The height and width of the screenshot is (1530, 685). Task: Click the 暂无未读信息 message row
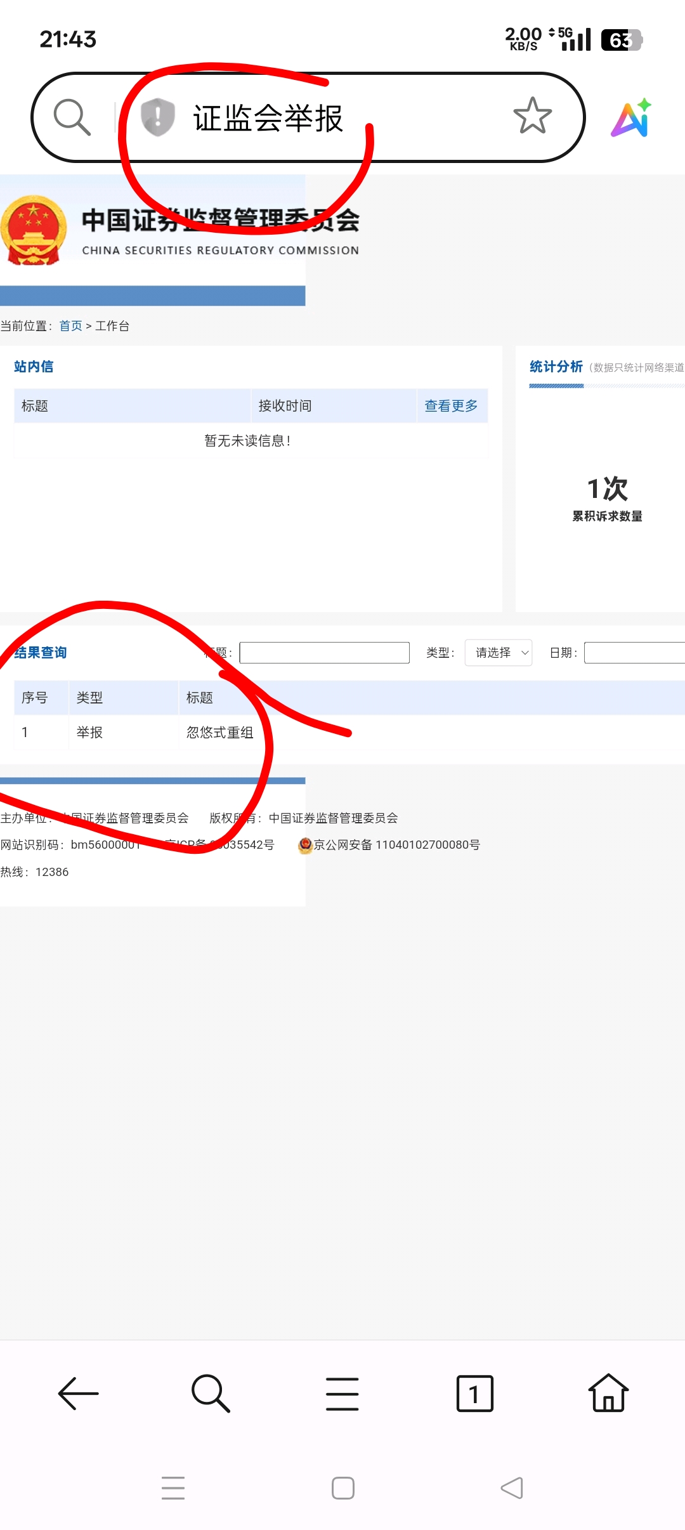point(251,440)
